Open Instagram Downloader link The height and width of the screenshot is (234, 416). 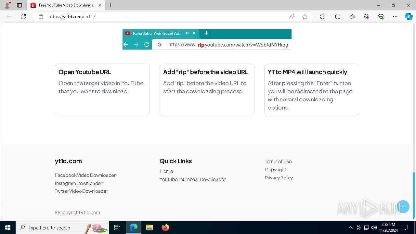click(x=79, y=183)
